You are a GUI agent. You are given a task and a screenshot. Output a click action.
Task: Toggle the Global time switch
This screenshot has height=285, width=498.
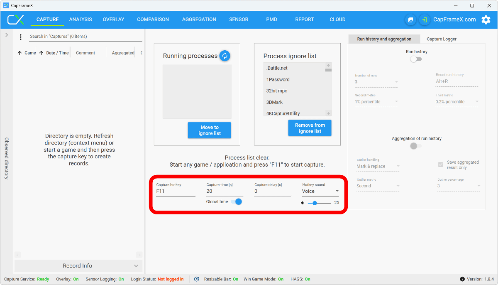(236, 201)
